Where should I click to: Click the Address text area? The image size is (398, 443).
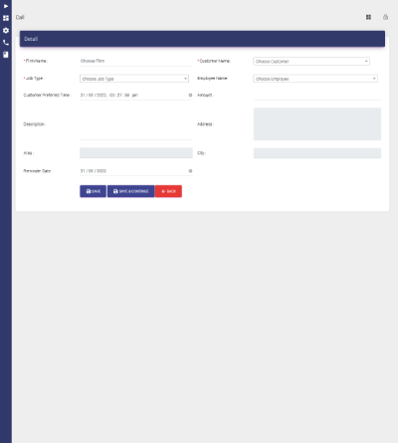[x=317, y=123]
